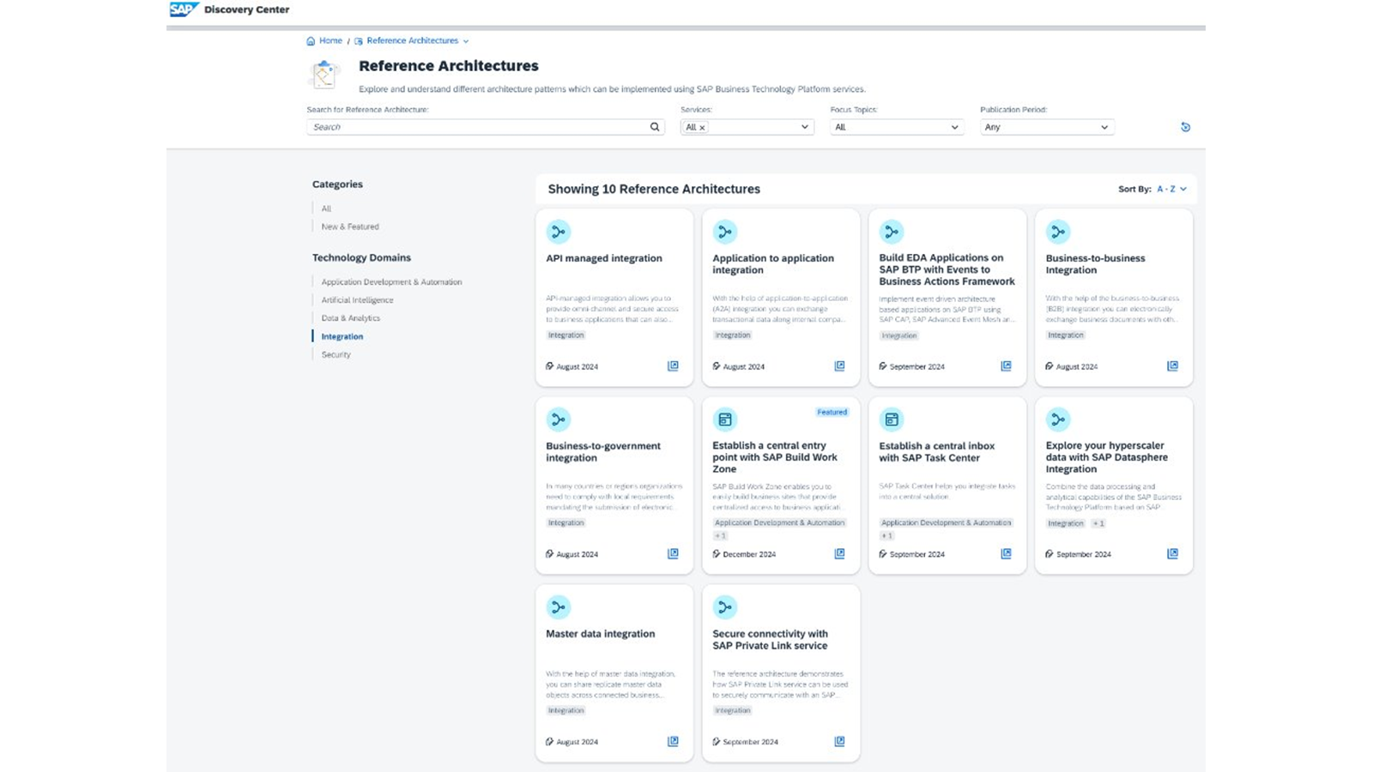Click the Featured badge on Work Zone card
The height and width of the screenshot is (772, 1373).
(832, 413)
